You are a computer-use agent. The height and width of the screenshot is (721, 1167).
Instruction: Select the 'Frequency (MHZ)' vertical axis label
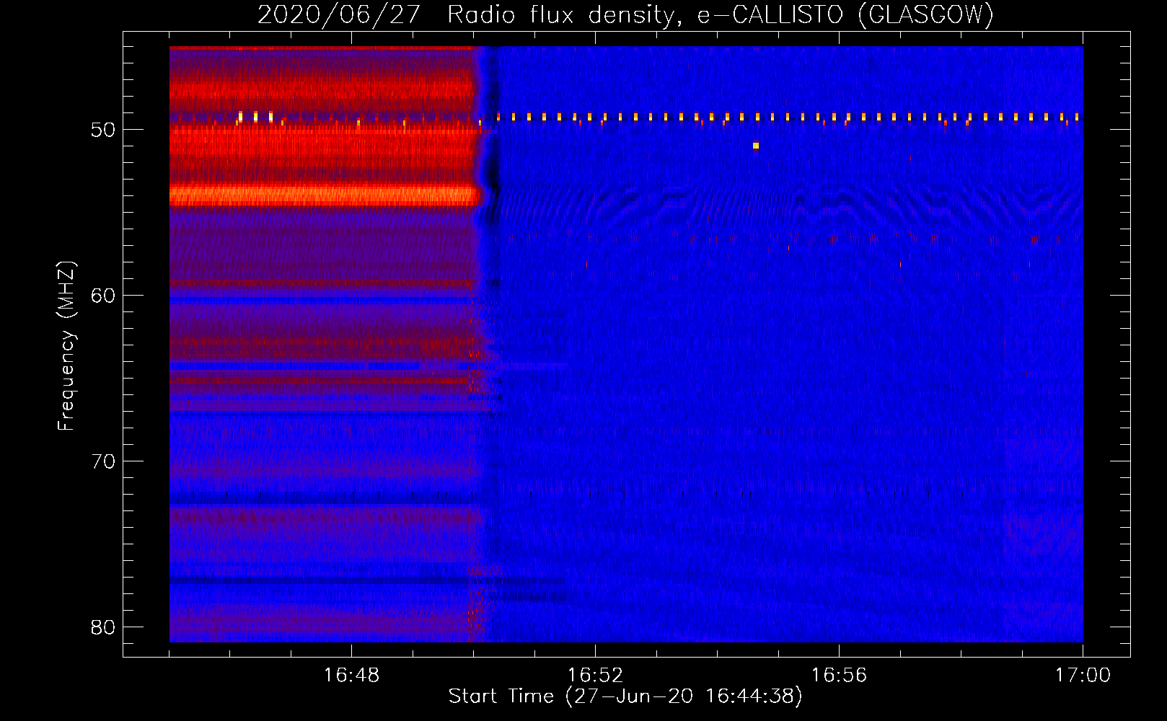pyautogui.click(x=66, y=346)
